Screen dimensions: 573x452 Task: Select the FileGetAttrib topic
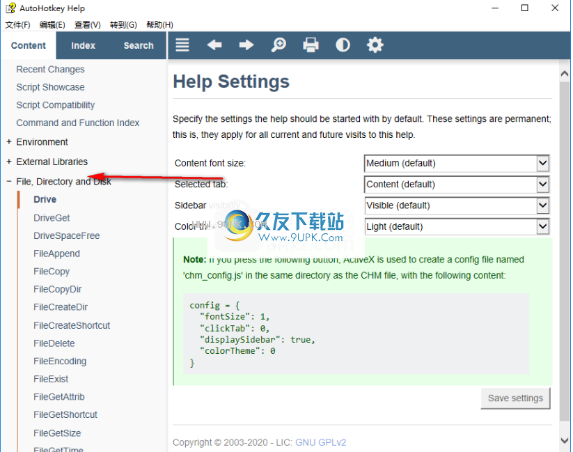click(59, 397)
